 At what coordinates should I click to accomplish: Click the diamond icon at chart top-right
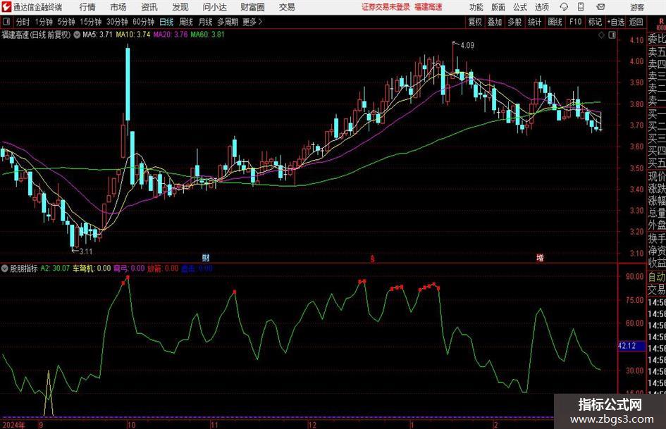click(601, 35)
